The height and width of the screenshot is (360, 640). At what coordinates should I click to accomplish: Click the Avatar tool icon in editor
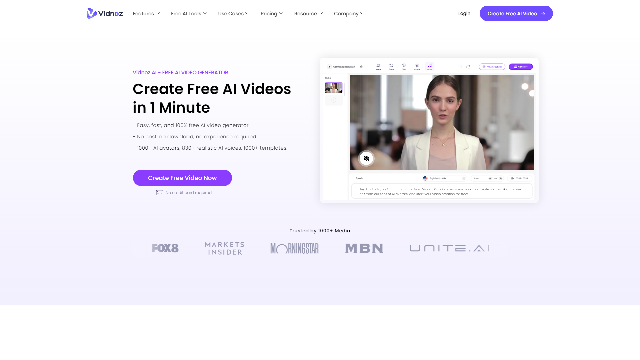[378, 66]
